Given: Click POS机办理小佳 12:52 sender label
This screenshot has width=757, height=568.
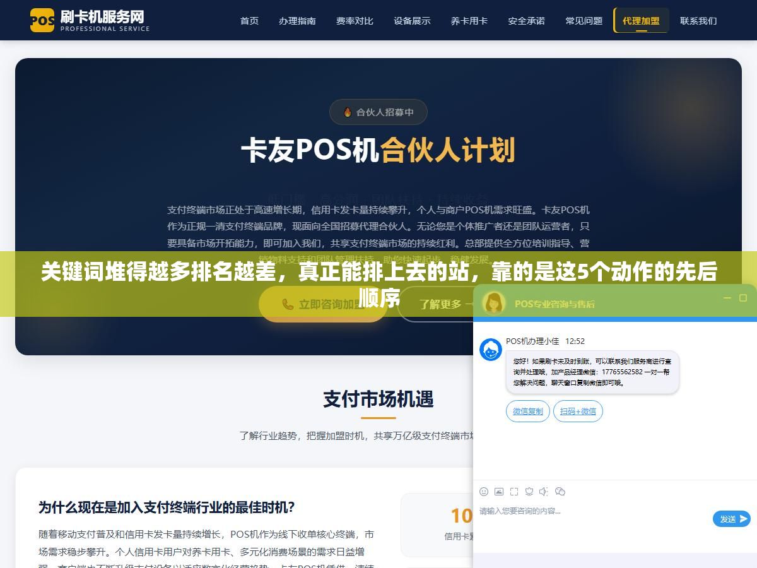Looking at the screenshot, I should (x=545, y=341).
